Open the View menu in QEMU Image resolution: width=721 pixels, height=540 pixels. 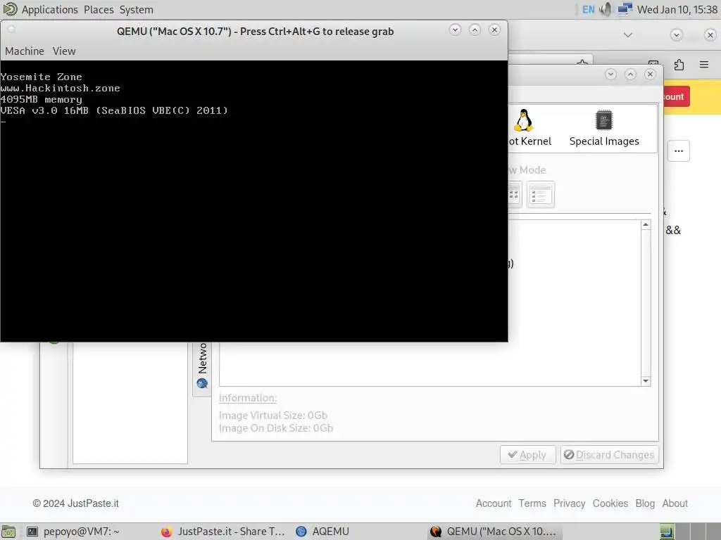(64, 51)
